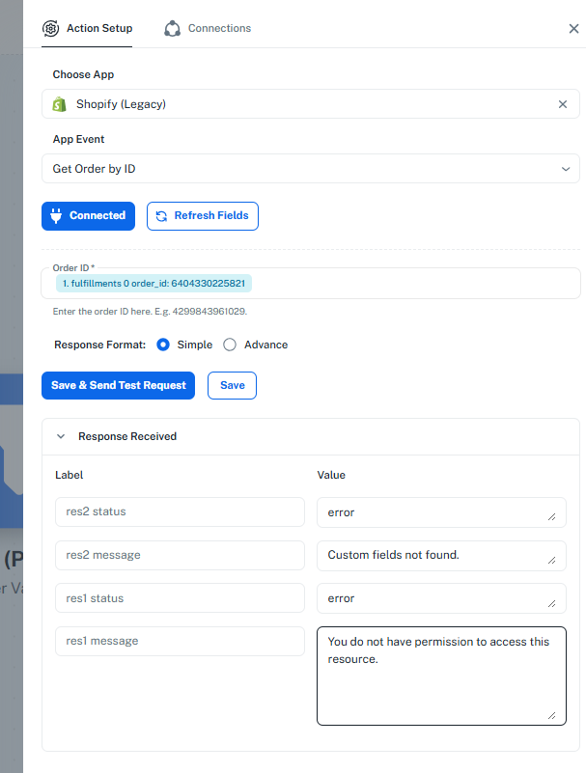586x773 pixels.
Task: Click the Action Setup gear icon
Action: coord(51,28)
